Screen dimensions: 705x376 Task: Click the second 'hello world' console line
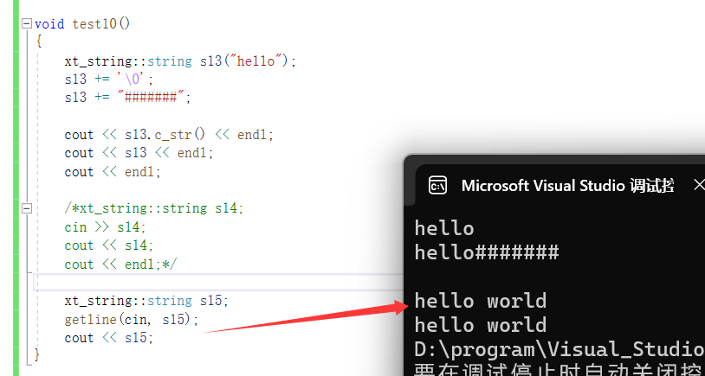pyautogui.click(x=480, y=325)
